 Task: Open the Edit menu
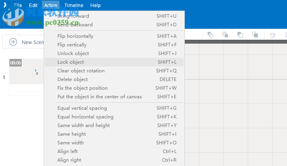(x=33, y=6)
